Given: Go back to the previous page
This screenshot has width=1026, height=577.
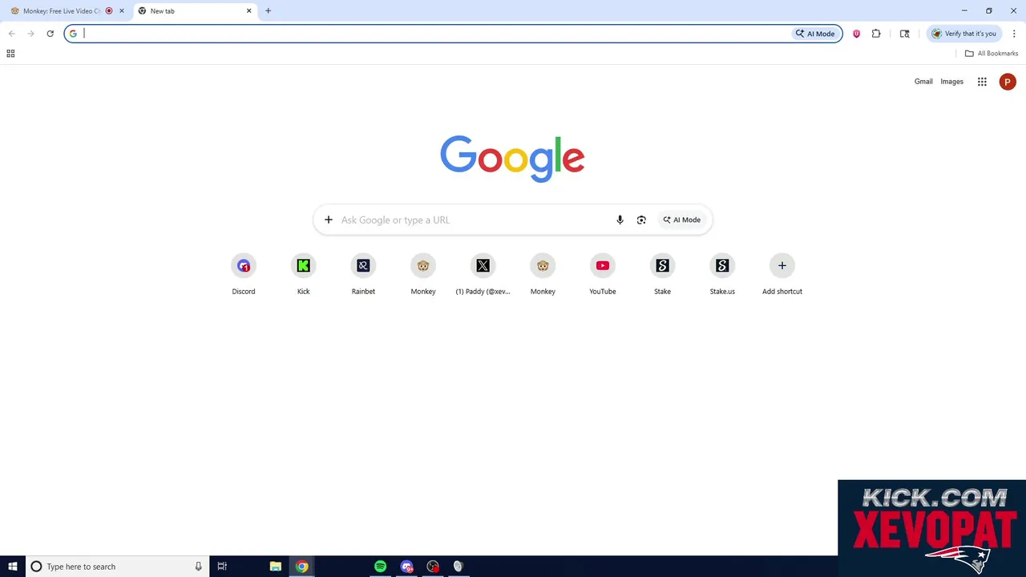Looking at the screenshot, I should tap(12, 34).
